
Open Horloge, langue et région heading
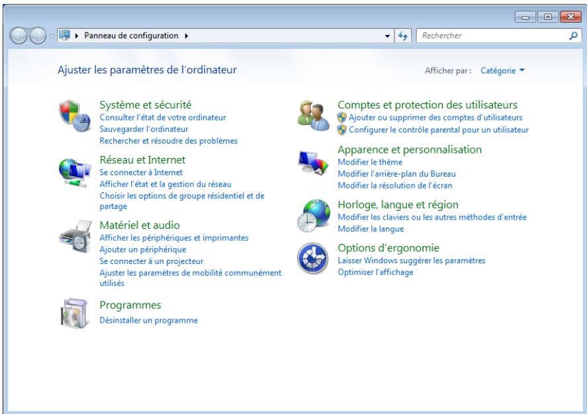pyautogui.click(x=398, y=204)
